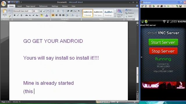Viewport: 186px width, 104px height.
Task: Apply strikethrough formatting
Action: click(26, 15)
